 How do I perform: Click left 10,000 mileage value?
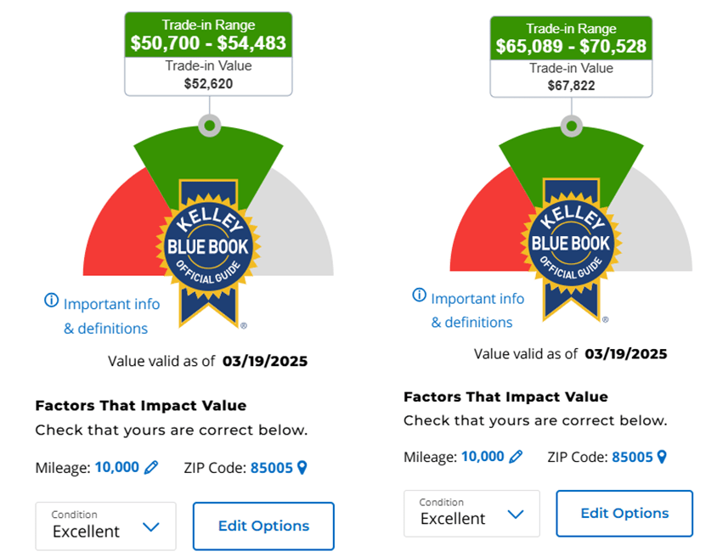coord(117,467)
